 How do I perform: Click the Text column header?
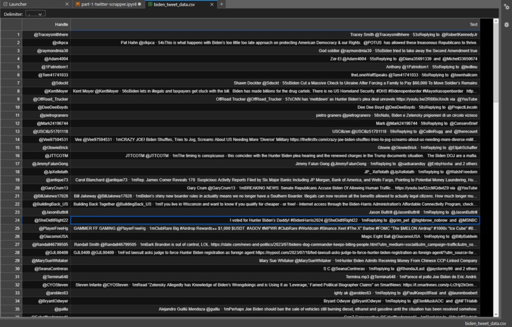click(275, 25)
